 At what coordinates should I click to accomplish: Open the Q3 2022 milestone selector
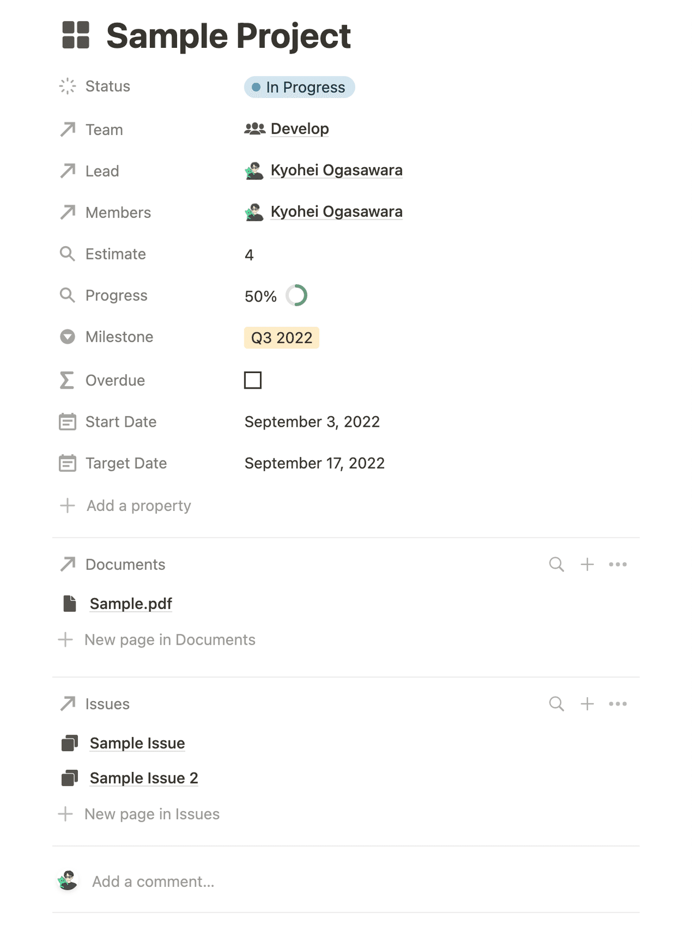(281, 338)
